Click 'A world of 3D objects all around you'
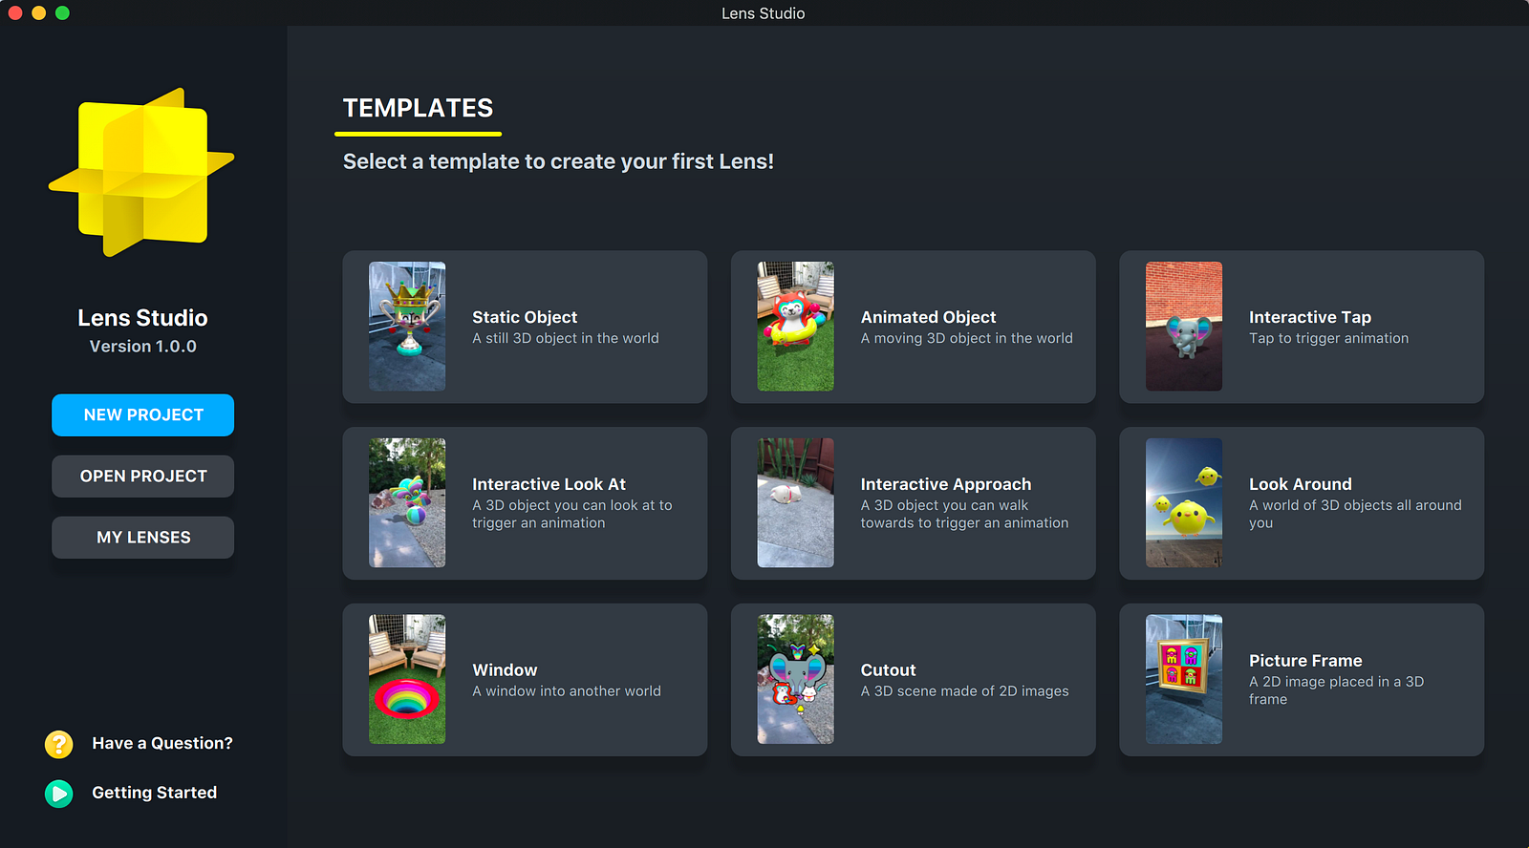 point(1355,514)
